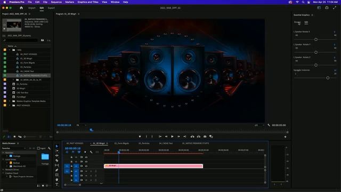Open the Favorites dropdown in Media Browser
Image resolution: width=341 pixels, height=192 pixels.
14,148
